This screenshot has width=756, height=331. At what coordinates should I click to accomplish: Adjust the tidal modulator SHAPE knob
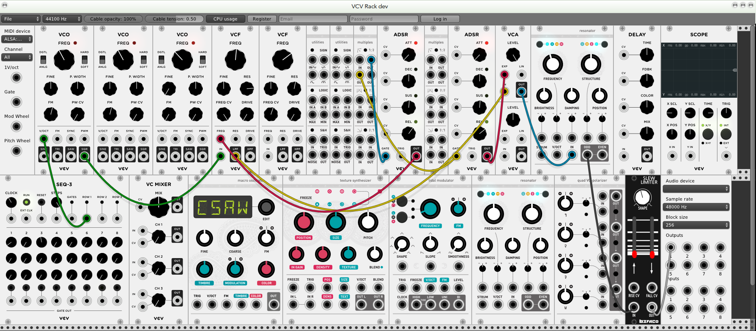click(402, 244)
